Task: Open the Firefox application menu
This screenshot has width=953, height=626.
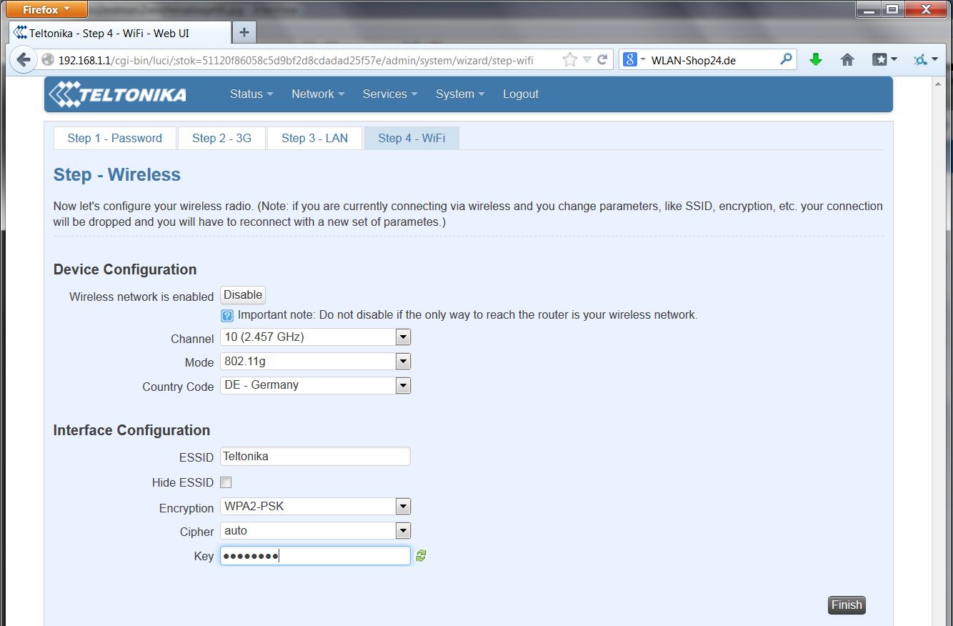Action: point(46,9)
